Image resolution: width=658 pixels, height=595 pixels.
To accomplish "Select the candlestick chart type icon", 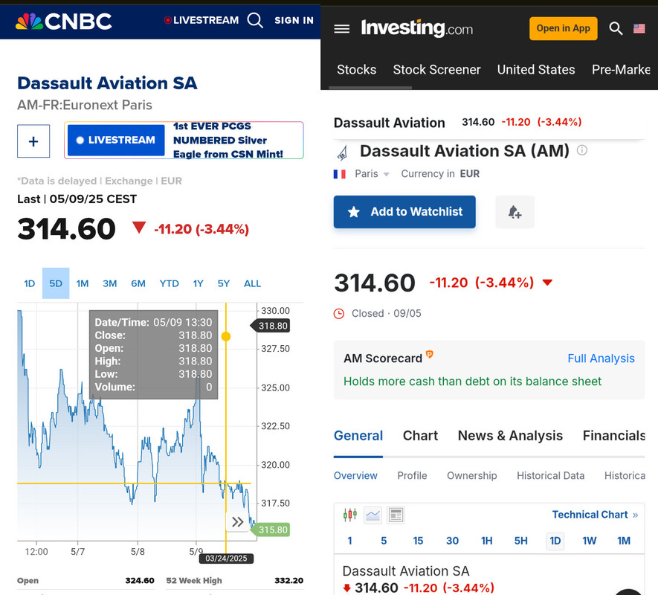I will (350, 515).
